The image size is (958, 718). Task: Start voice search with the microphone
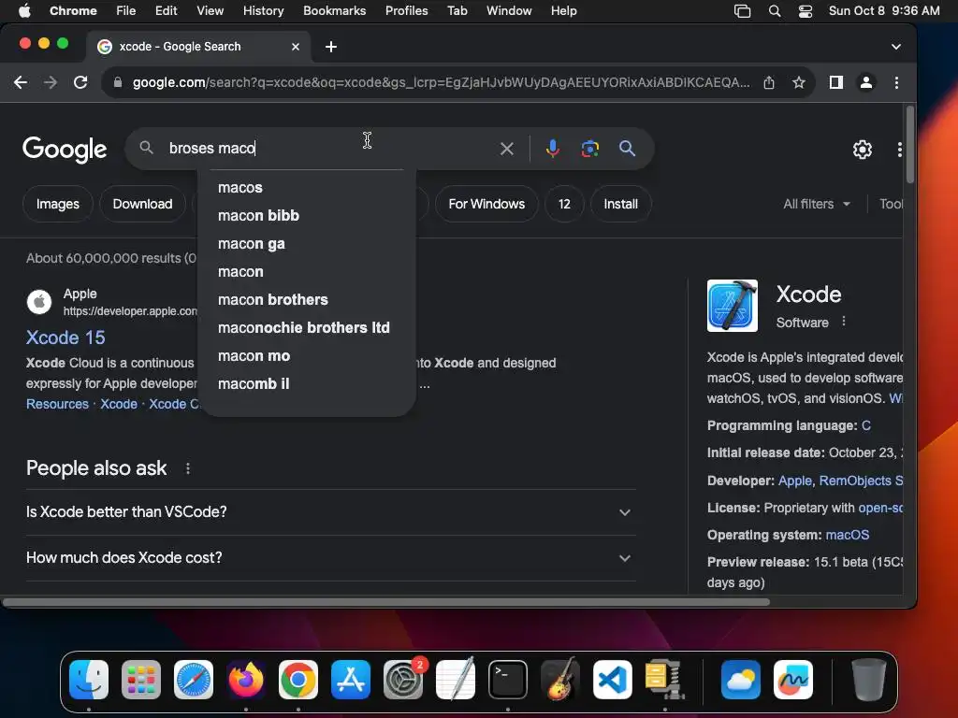coord(552,149)
